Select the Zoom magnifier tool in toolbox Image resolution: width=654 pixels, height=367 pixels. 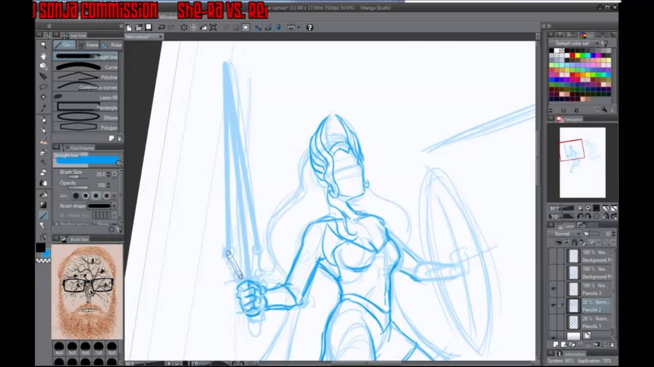pos(43,45)
